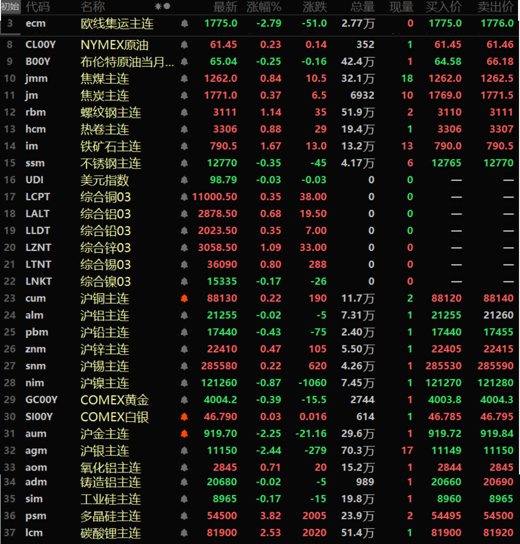This screenshot has height=544, width=520.
Task: Toggle alert bell for 沪铜主连
Action: pos(184,299)
